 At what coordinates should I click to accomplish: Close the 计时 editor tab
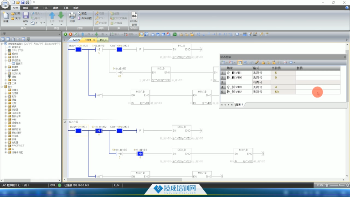tap(94, 40)
